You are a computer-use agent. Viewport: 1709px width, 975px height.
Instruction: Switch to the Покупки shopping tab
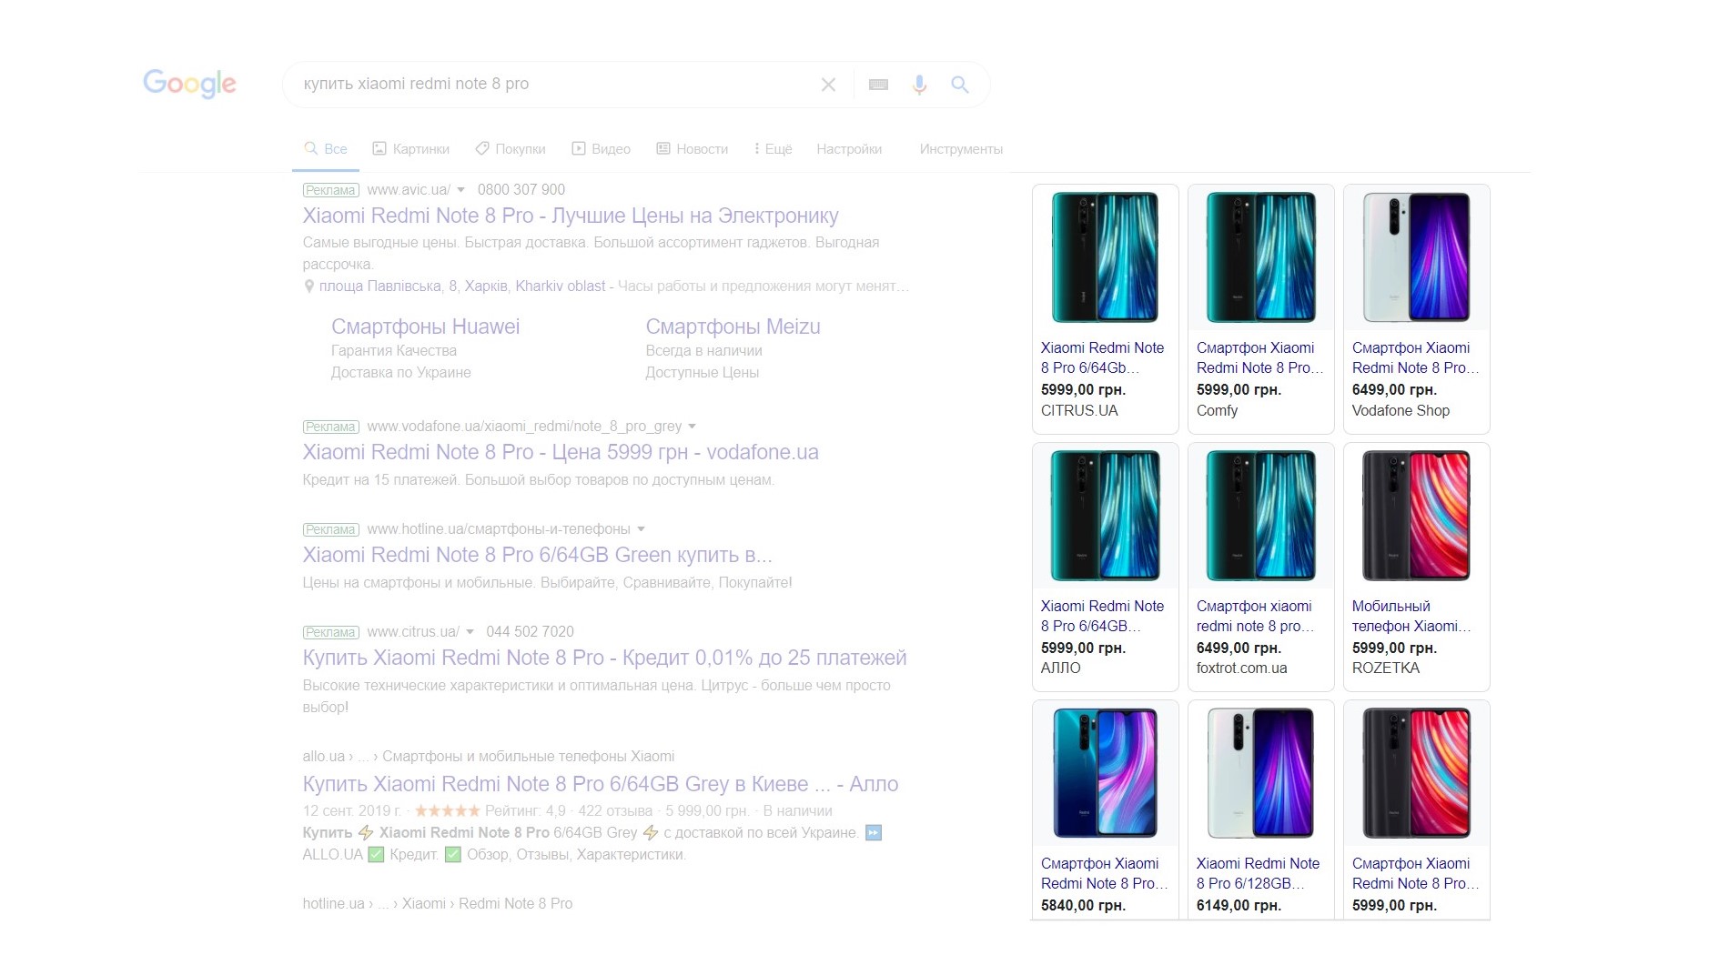tap(511, 149)
